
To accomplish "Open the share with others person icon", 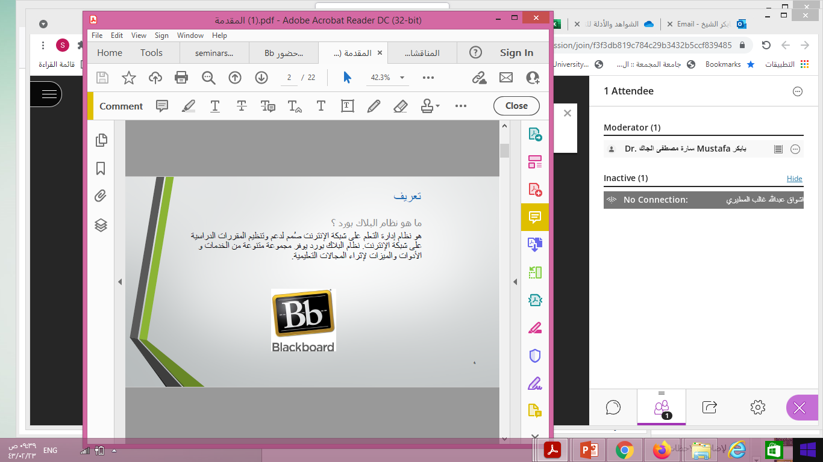I will tap(533, 78).
